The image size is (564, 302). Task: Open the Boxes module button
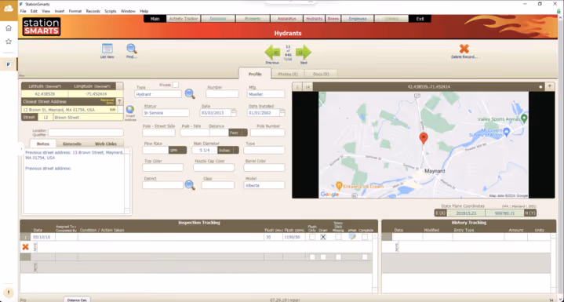coord(333,19)
